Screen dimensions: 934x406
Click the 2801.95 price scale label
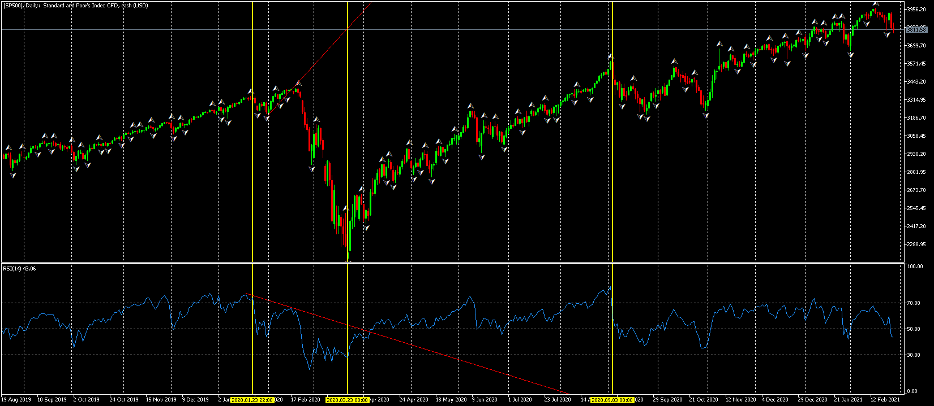[916, 172]
